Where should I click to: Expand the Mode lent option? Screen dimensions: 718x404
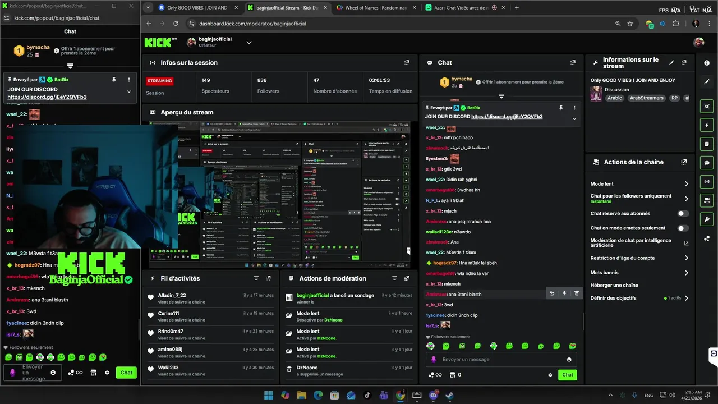coord(686,184)
